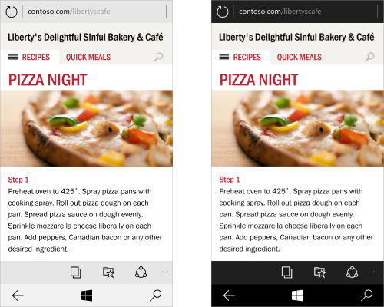Reload page in the light-themed browser
Screen dimensions: 384x307
tap(12, 12)
